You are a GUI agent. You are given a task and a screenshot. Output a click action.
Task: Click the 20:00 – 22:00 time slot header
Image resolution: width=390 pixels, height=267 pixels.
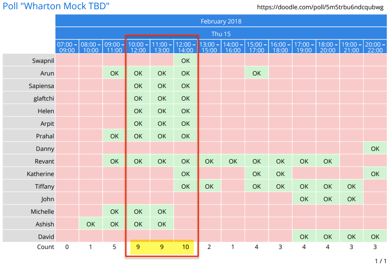pos(375,47)
